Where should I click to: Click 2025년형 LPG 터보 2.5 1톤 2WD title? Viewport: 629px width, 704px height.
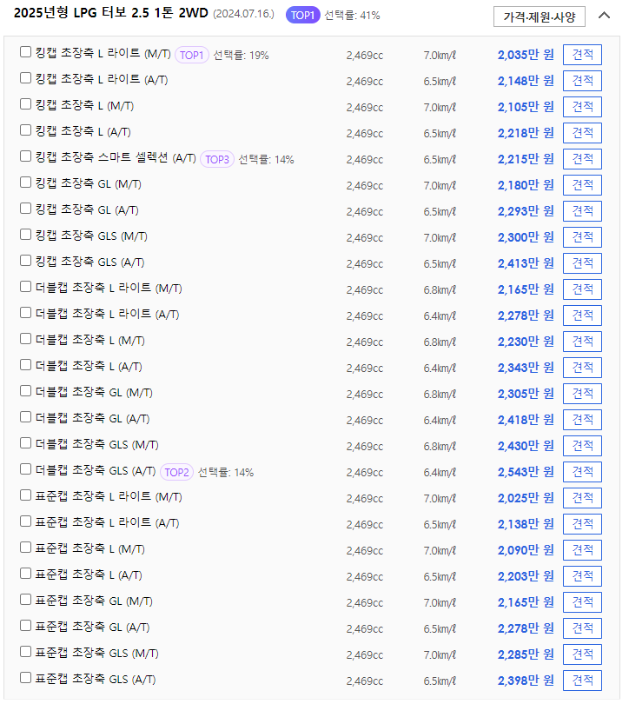click(x=111, y=13)
